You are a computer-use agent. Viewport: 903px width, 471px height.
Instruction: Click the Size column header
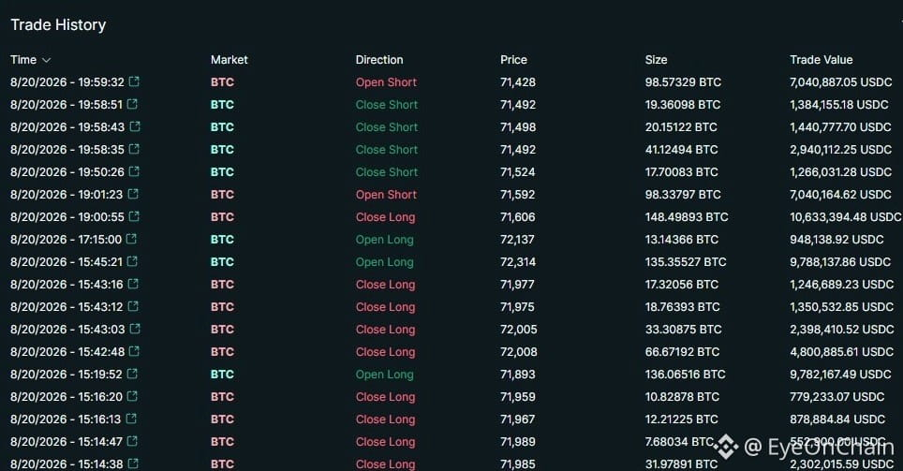coord(656,60)
